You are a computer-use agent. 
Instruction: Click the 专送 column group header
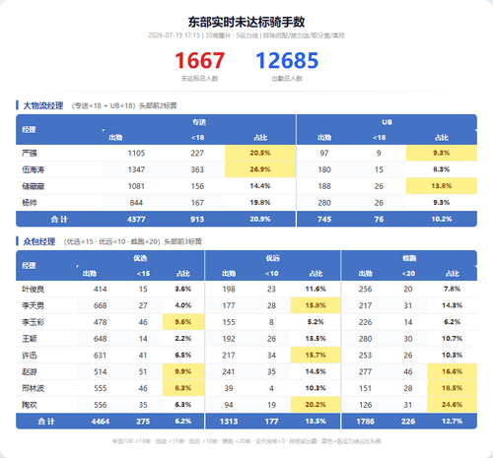click(x=199, y=122)
